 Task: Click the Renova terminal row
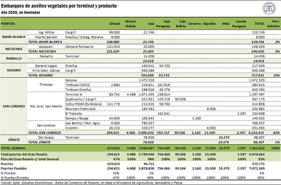[154, 80]
